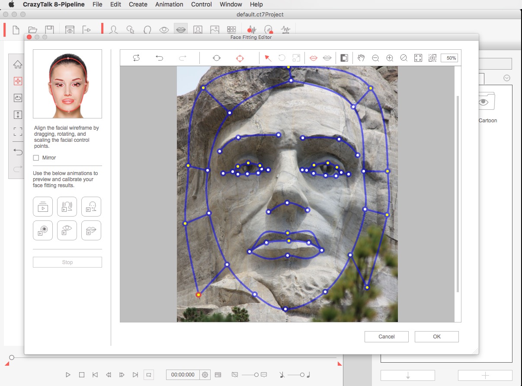This screenshot has height=386, width=522.
Task: Open the Animation menu
Action: click(169, 4)
